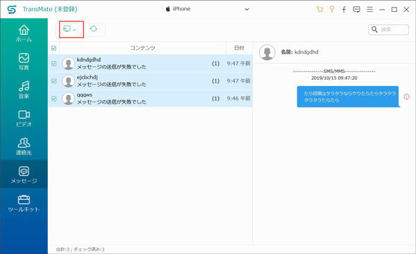The image size is (416, 254).
Task: Open the Video (ビデオ) section
Action: (x=24, y=118)
